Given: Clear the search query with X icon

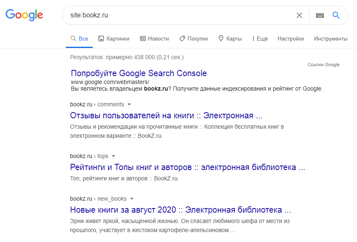Looking at the screenshot, I should click(x=299, y=15).
